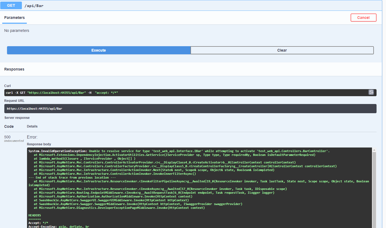Image resolution: width=386 pixels, height=228 pixels.
Task: Collapse the GET /api/Bar operation
Action: pos(191,5)
